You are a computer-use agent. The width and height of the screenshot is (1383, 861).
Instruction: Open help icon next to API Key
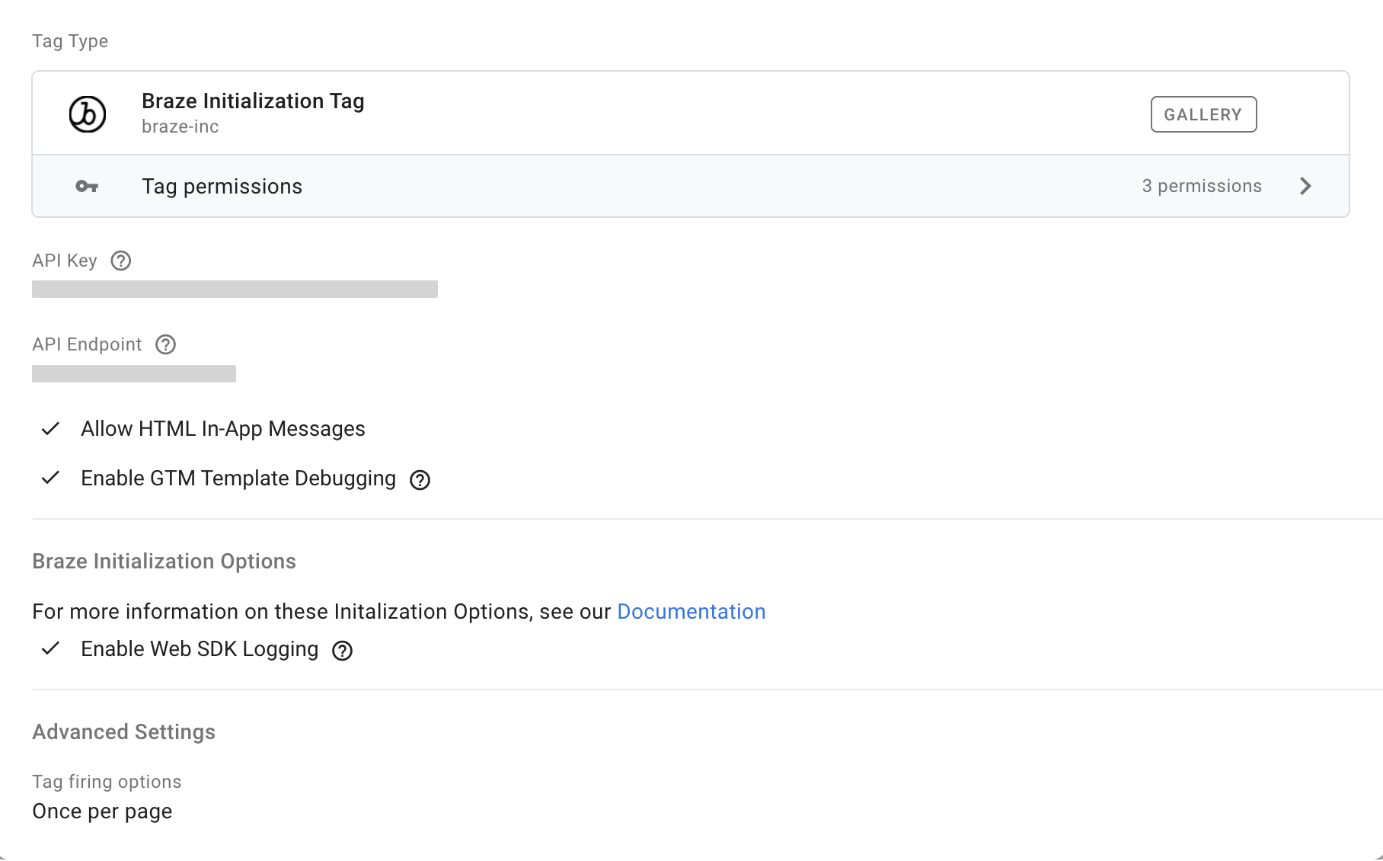tap(121, 261)
